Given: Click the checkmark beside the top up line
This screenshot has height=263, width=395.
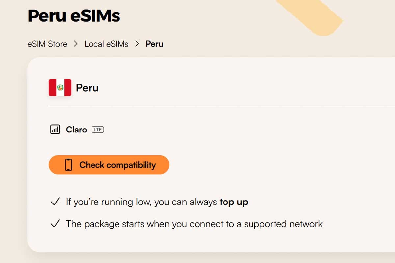Looking at the screenshot, I should pos(55,202).
